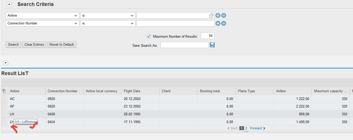Viewport: 353px width, 140px height.
Task: Remove the Airline criteria row
Action: [224, 16]
